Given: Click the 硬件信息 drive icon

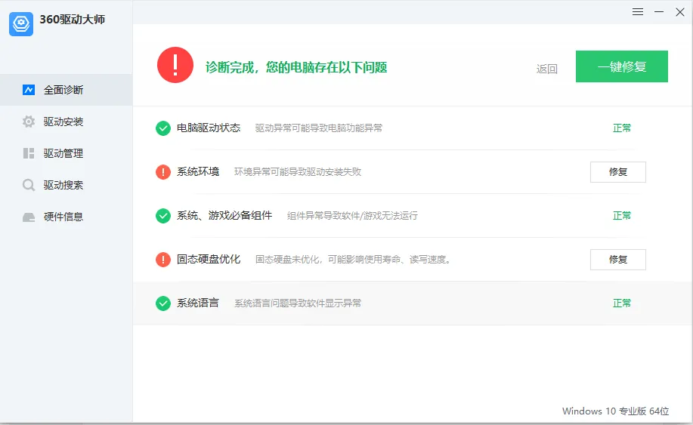Looking at the screenshot, I should point(29,217).
